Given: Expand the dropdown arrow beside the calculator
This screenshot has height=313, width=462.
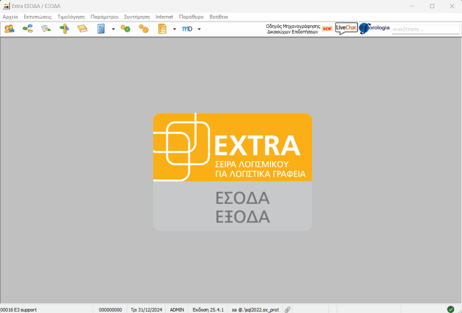Looking at the screenshot, I should click(x=113, y=29).
